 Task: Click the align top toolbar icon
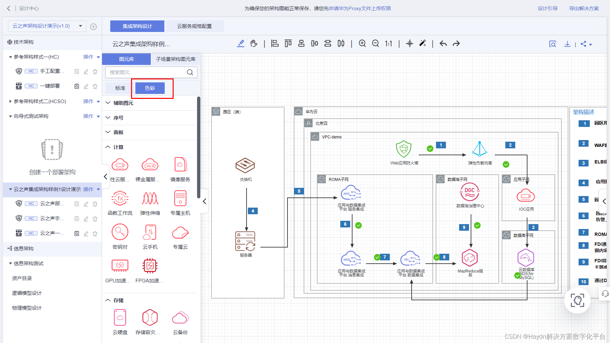point(288,43)
